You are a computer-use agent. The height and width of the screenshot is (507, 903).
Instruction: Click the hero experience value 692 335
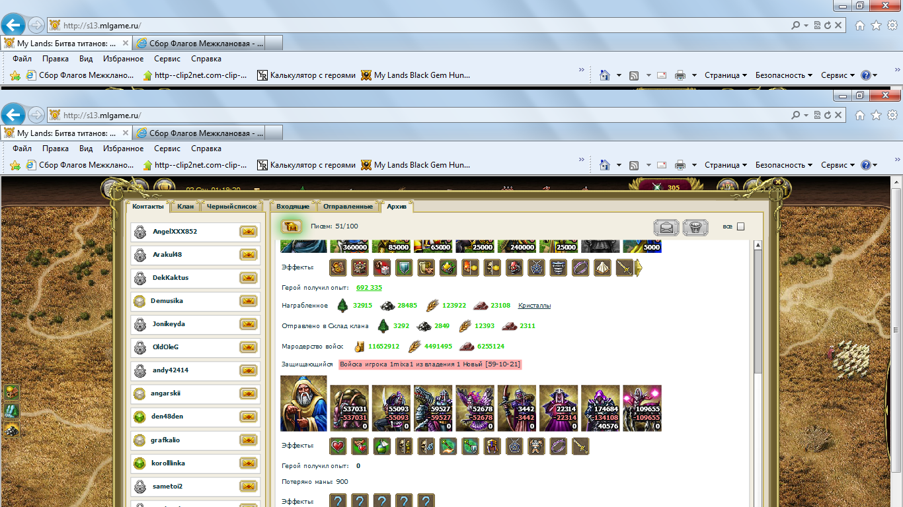[369, 287]
